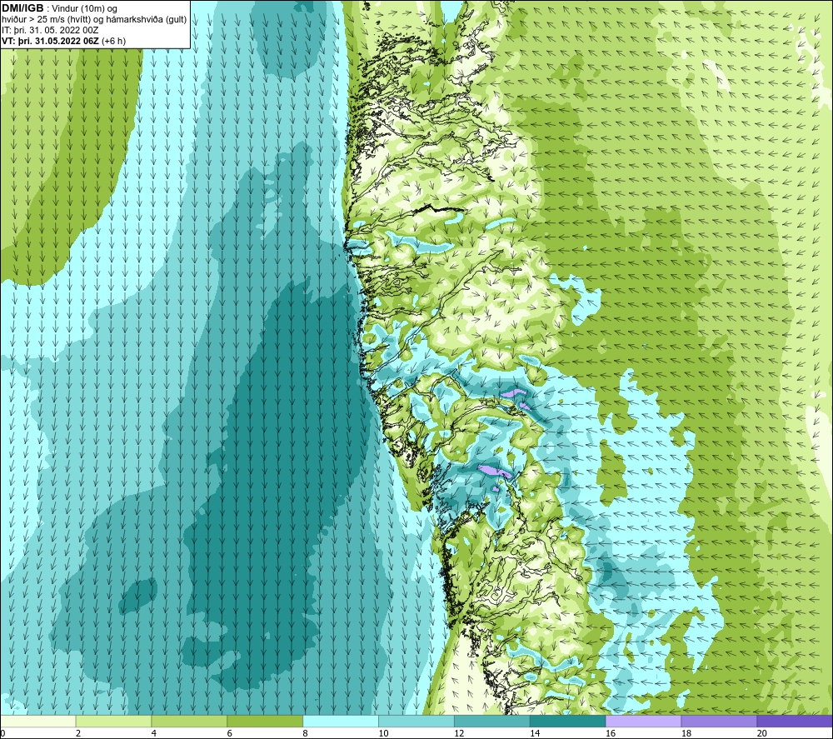Click the 8-10 m/s legend color swatch

[x=341, y=721]
